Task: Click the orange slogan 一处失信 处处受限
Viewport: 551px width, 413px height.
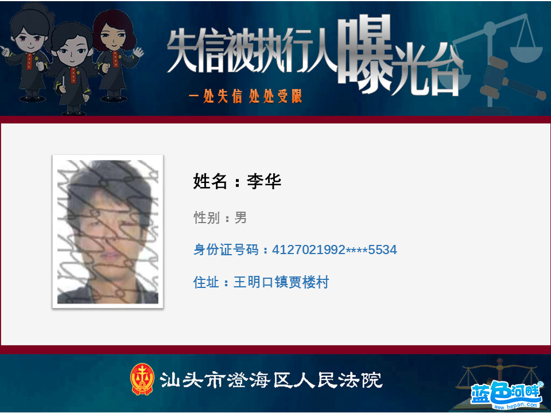Action: 245,96
